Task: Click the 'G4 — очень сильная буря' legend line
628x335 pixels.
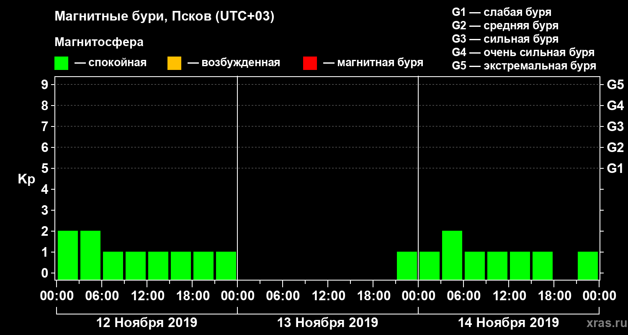Action: point(523,52)
